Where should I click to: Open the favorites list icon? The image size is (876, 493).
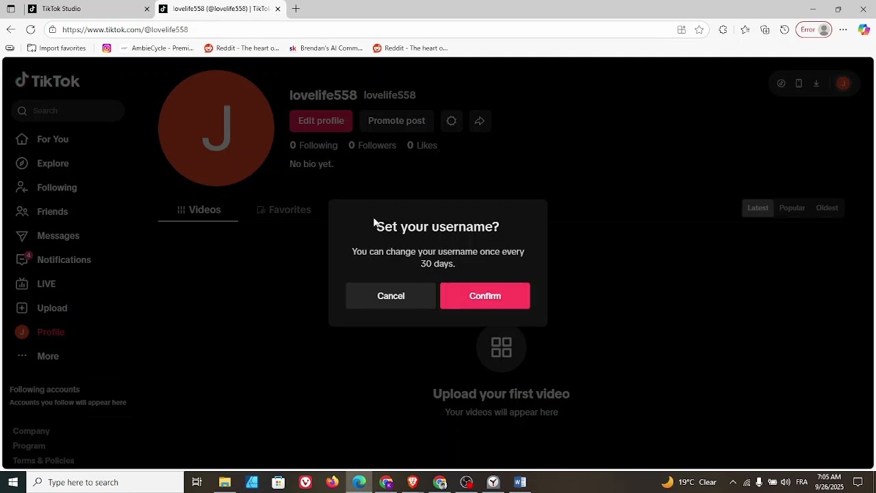tap(745, 29)
